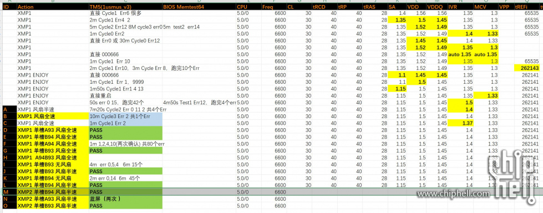Screen dimensions: 543x213
Task: Click the "tRAS" header cell
Action: click(x=375, y=7)
